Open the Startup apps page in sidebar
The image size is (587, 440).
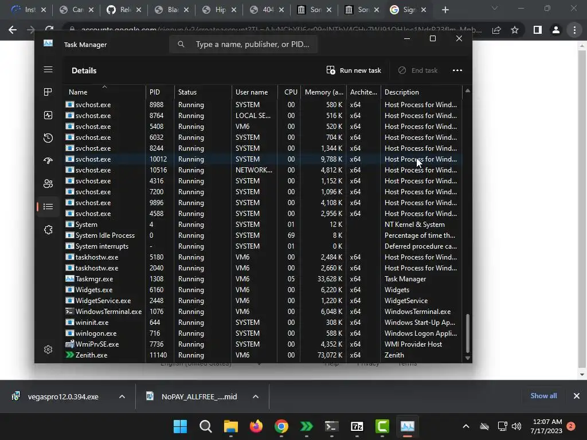point(48,161)
